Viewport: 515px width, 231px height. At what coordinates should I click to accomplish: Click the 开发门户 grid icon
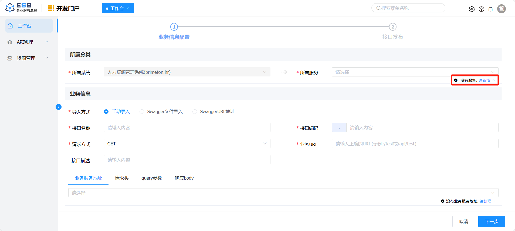pyautogui.click(x=51, y=8)
